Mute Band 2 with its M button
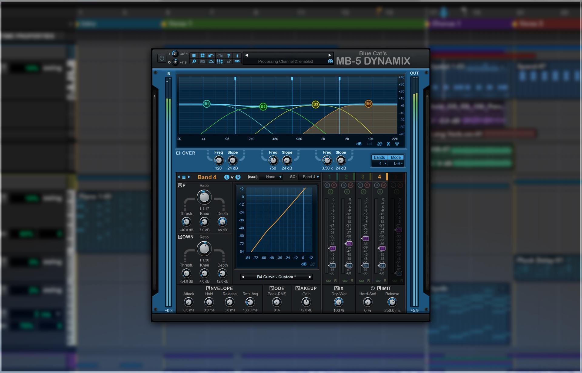 point(350,185)
